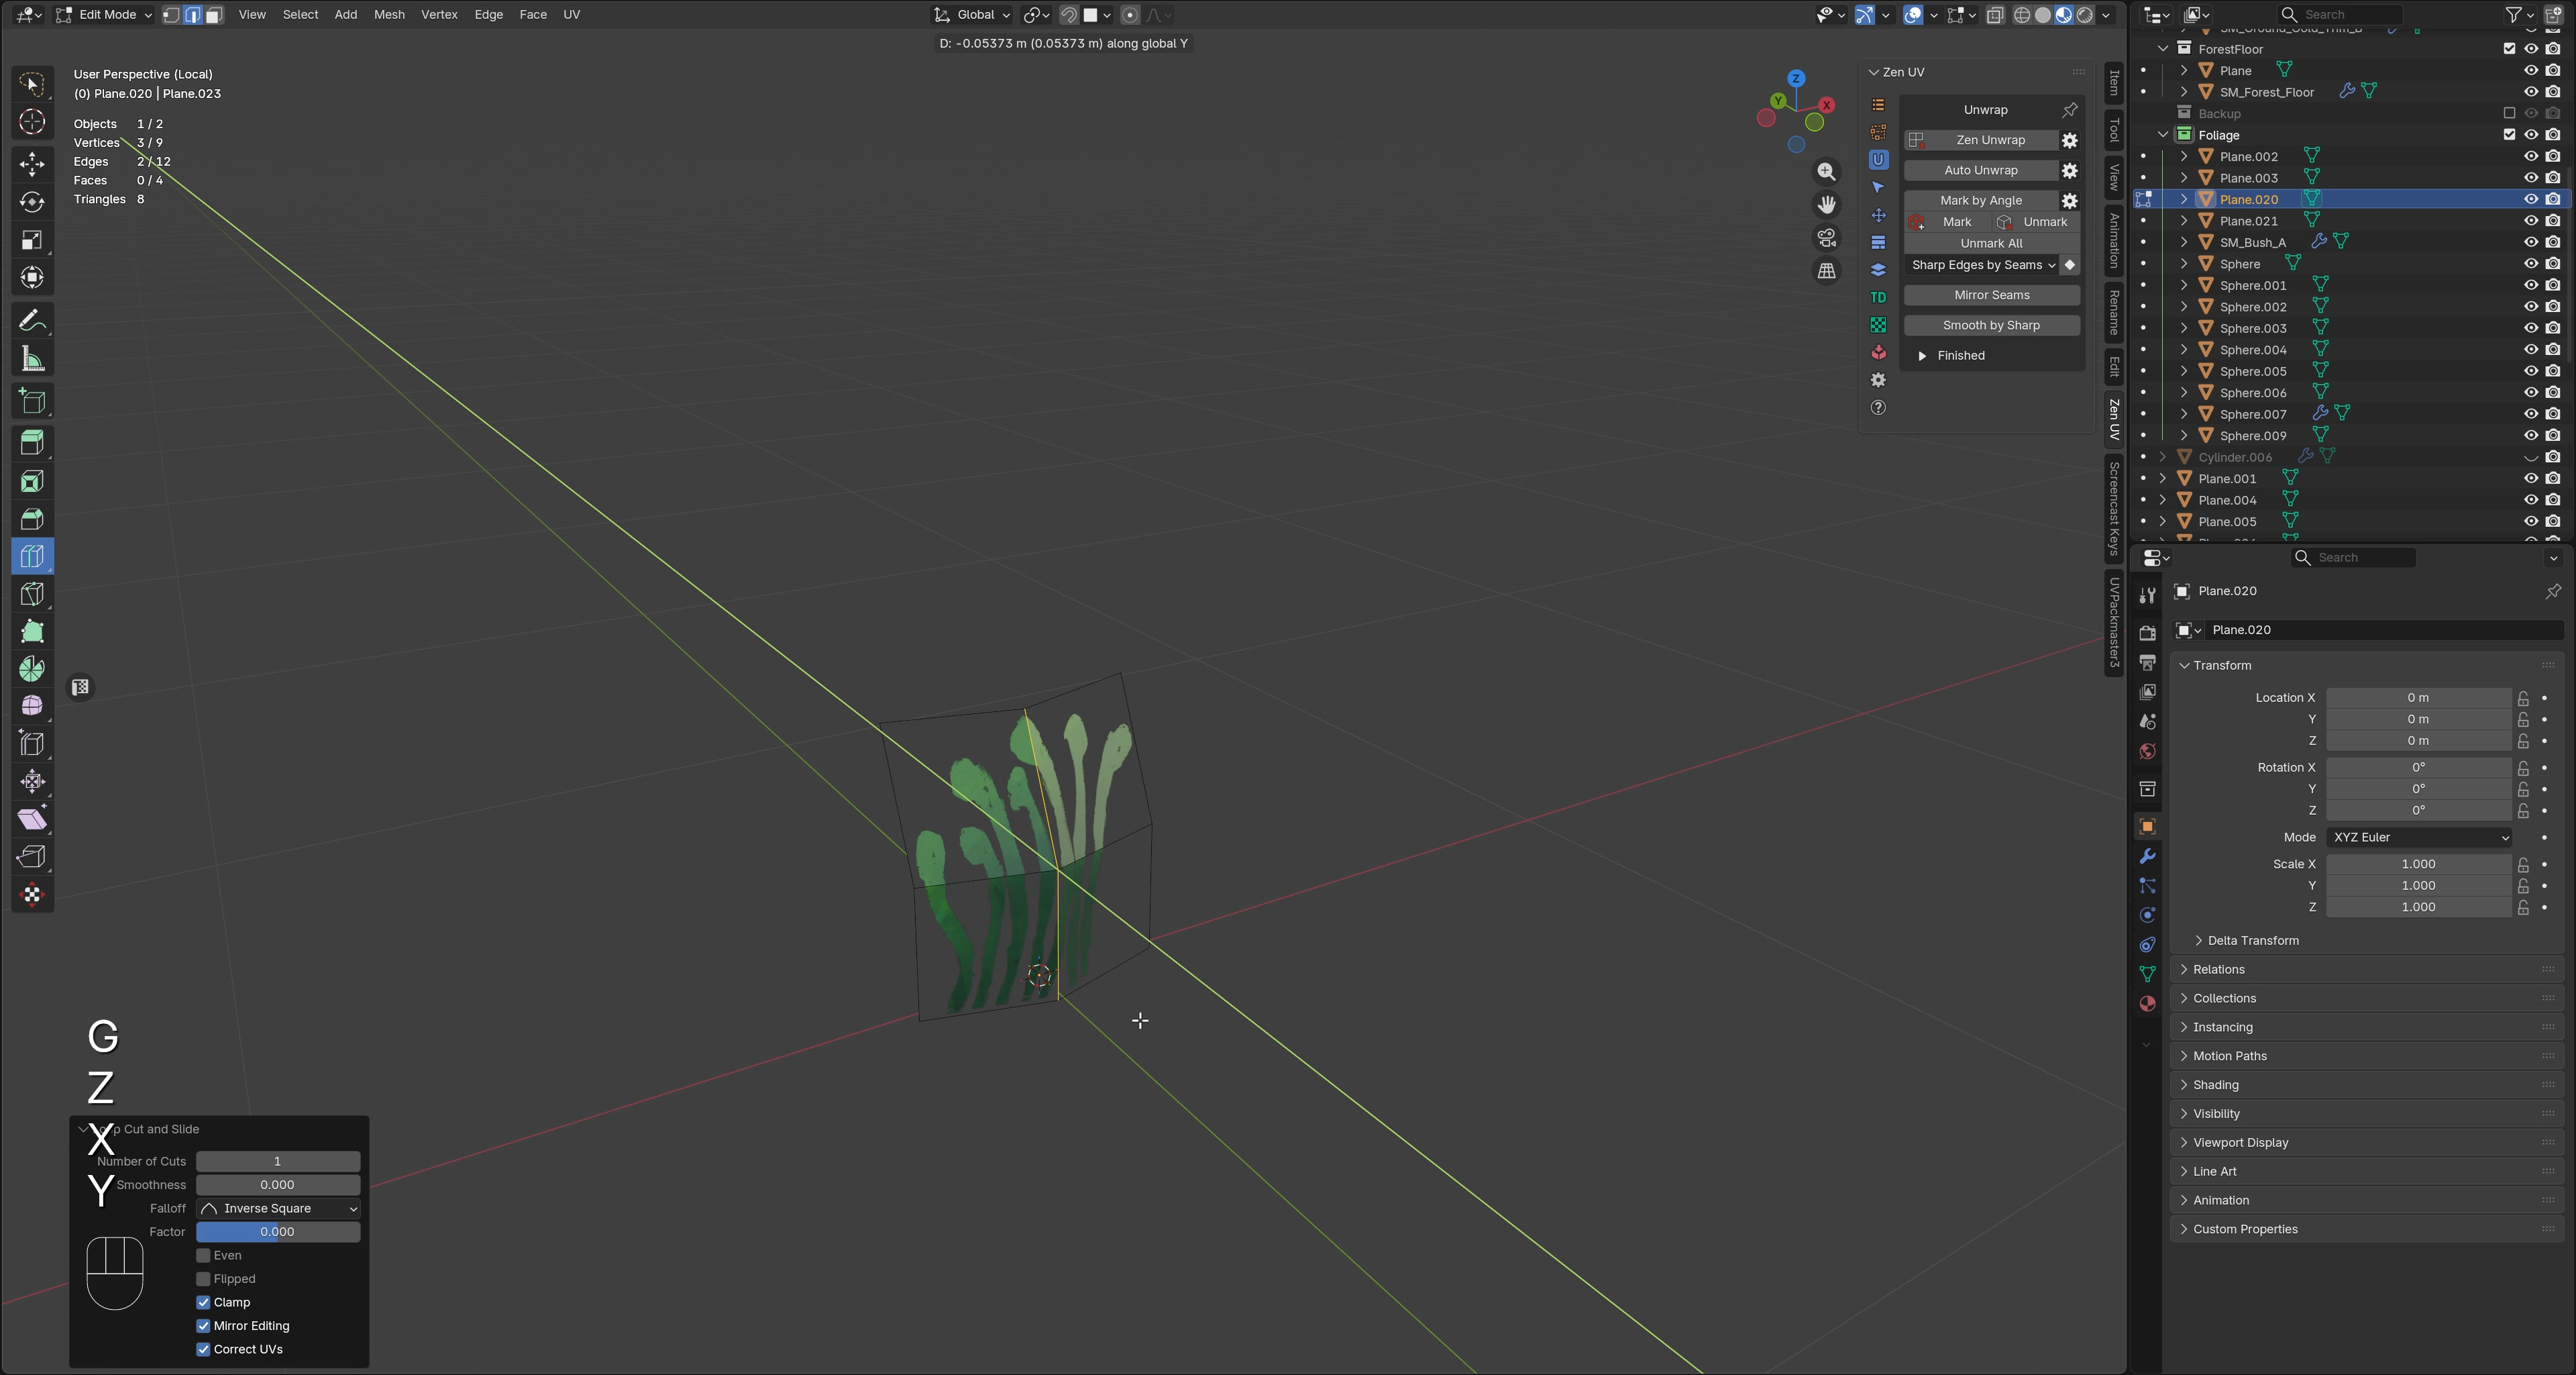The height and width of the screenshot is (1375, 2576).
Task: Click the Number of Cuts field
Action: [278, 1162]
